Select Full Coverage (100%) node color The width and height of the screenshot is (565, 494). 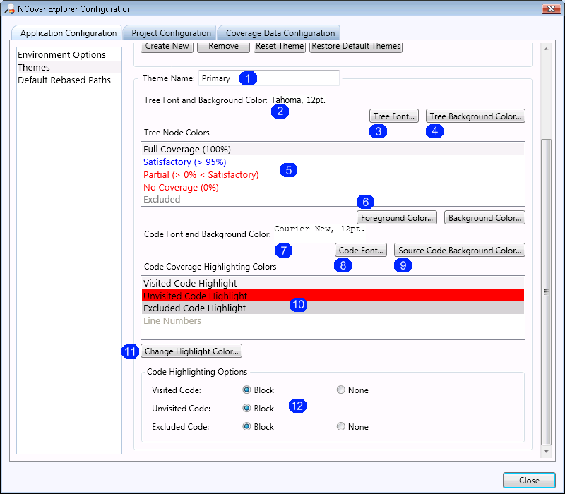pyautogui.click(x=333, y=149)
